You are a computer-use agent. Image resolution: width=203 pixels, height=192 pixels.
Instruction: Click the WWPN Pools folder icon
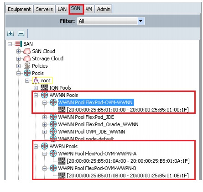coord(45,146)
